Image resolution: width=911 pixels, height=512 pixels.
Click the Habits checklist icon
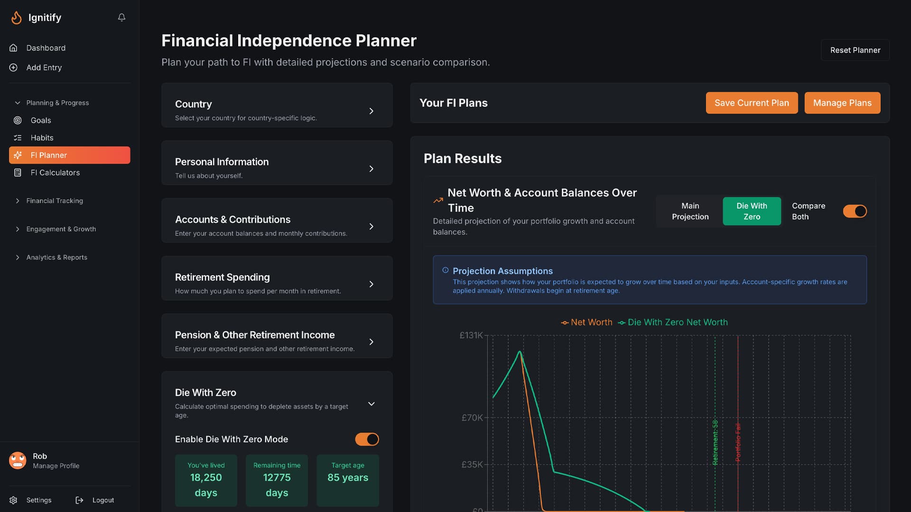pyautogui.click(x=18, y=138)
